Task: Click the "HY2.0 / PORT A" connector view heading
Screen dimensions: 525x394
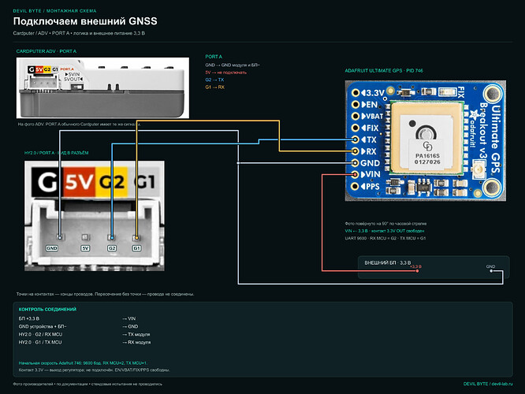Action: tap(56, 153)
